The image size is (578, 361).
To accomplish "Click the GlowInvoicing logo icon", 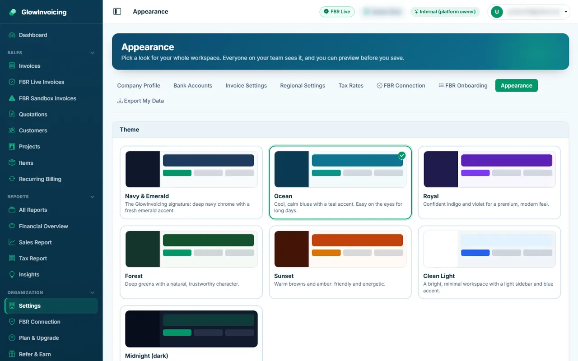I will point(13,12).
